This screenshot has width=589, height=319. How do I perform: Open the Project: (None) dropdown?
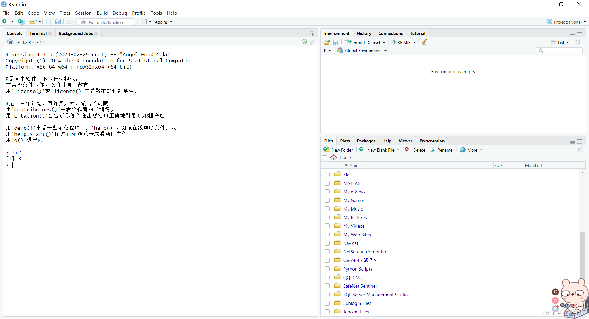[566, 22]
